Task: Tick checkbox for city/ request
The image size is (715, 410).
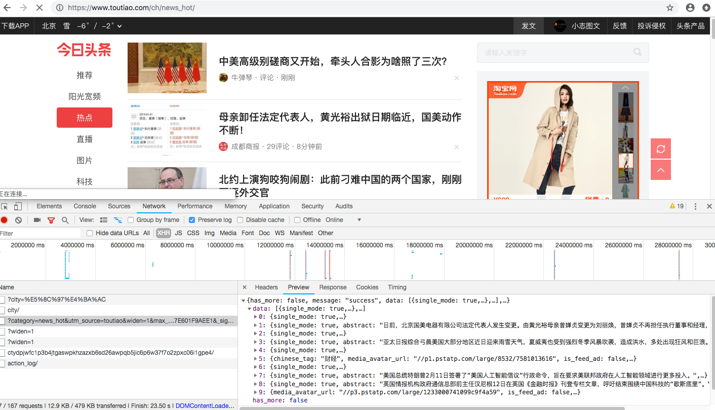Action: [3, 310]
